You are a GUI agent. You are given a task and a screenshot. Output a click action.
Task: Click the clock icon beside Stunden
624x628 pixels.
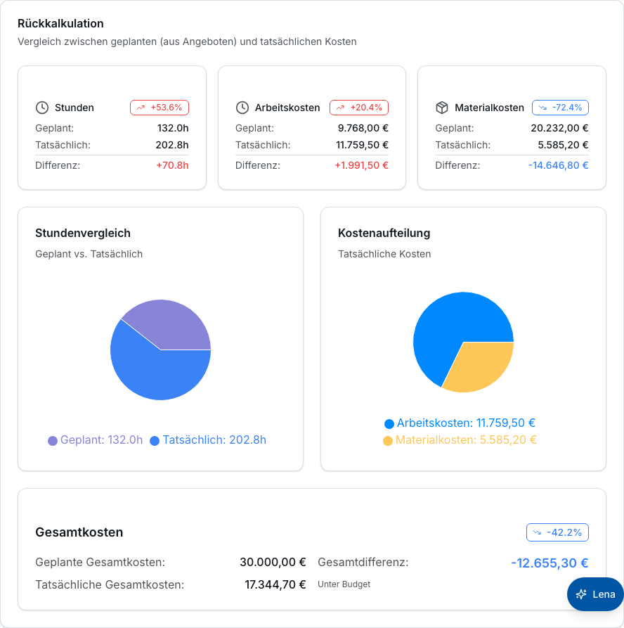coord(42,108)
